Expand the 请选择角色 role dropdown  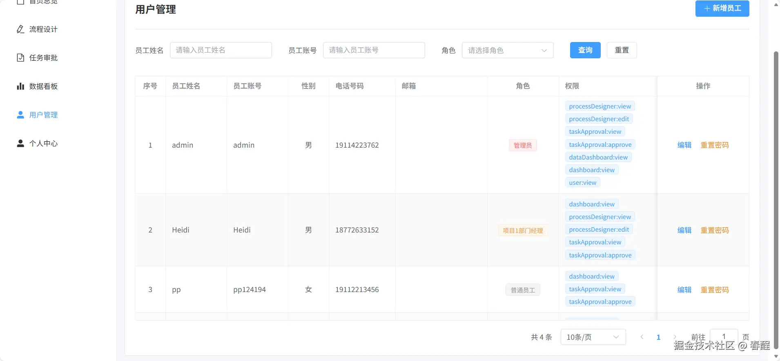tap(507, 50)
